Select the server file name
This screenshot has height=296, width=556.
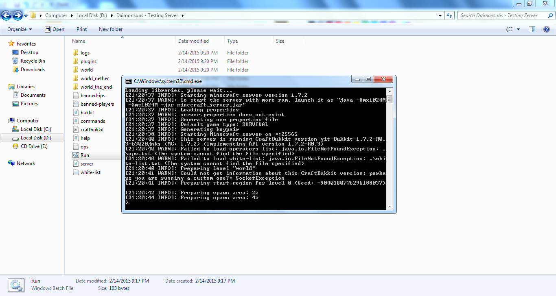[x=87, y=164]
